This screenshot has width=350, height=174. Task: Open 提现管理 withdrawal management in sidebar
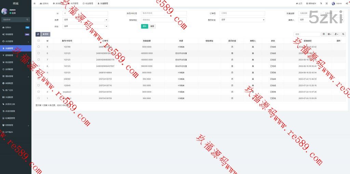coord(16,55)
